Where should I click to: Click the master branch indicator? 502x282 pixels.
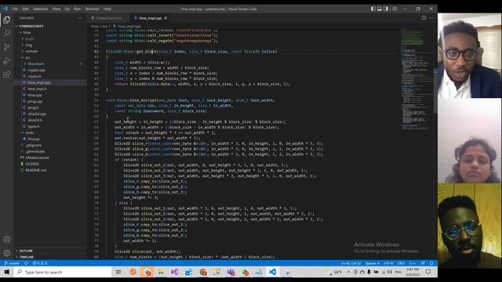pos(13,263)
